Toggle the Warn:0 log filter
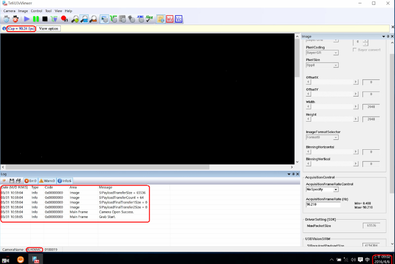Image resolution: width=395 pixels, height=264 pixels. pyautogui.click(x=47, y=181)
